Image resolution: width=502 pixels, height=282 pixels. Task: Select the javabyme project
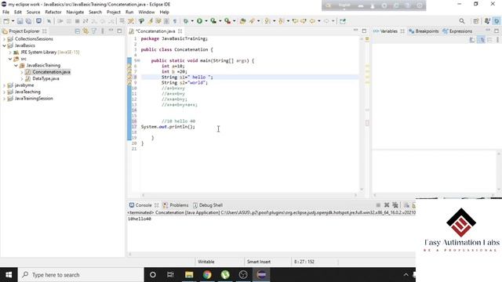click(x=24, y=85)
